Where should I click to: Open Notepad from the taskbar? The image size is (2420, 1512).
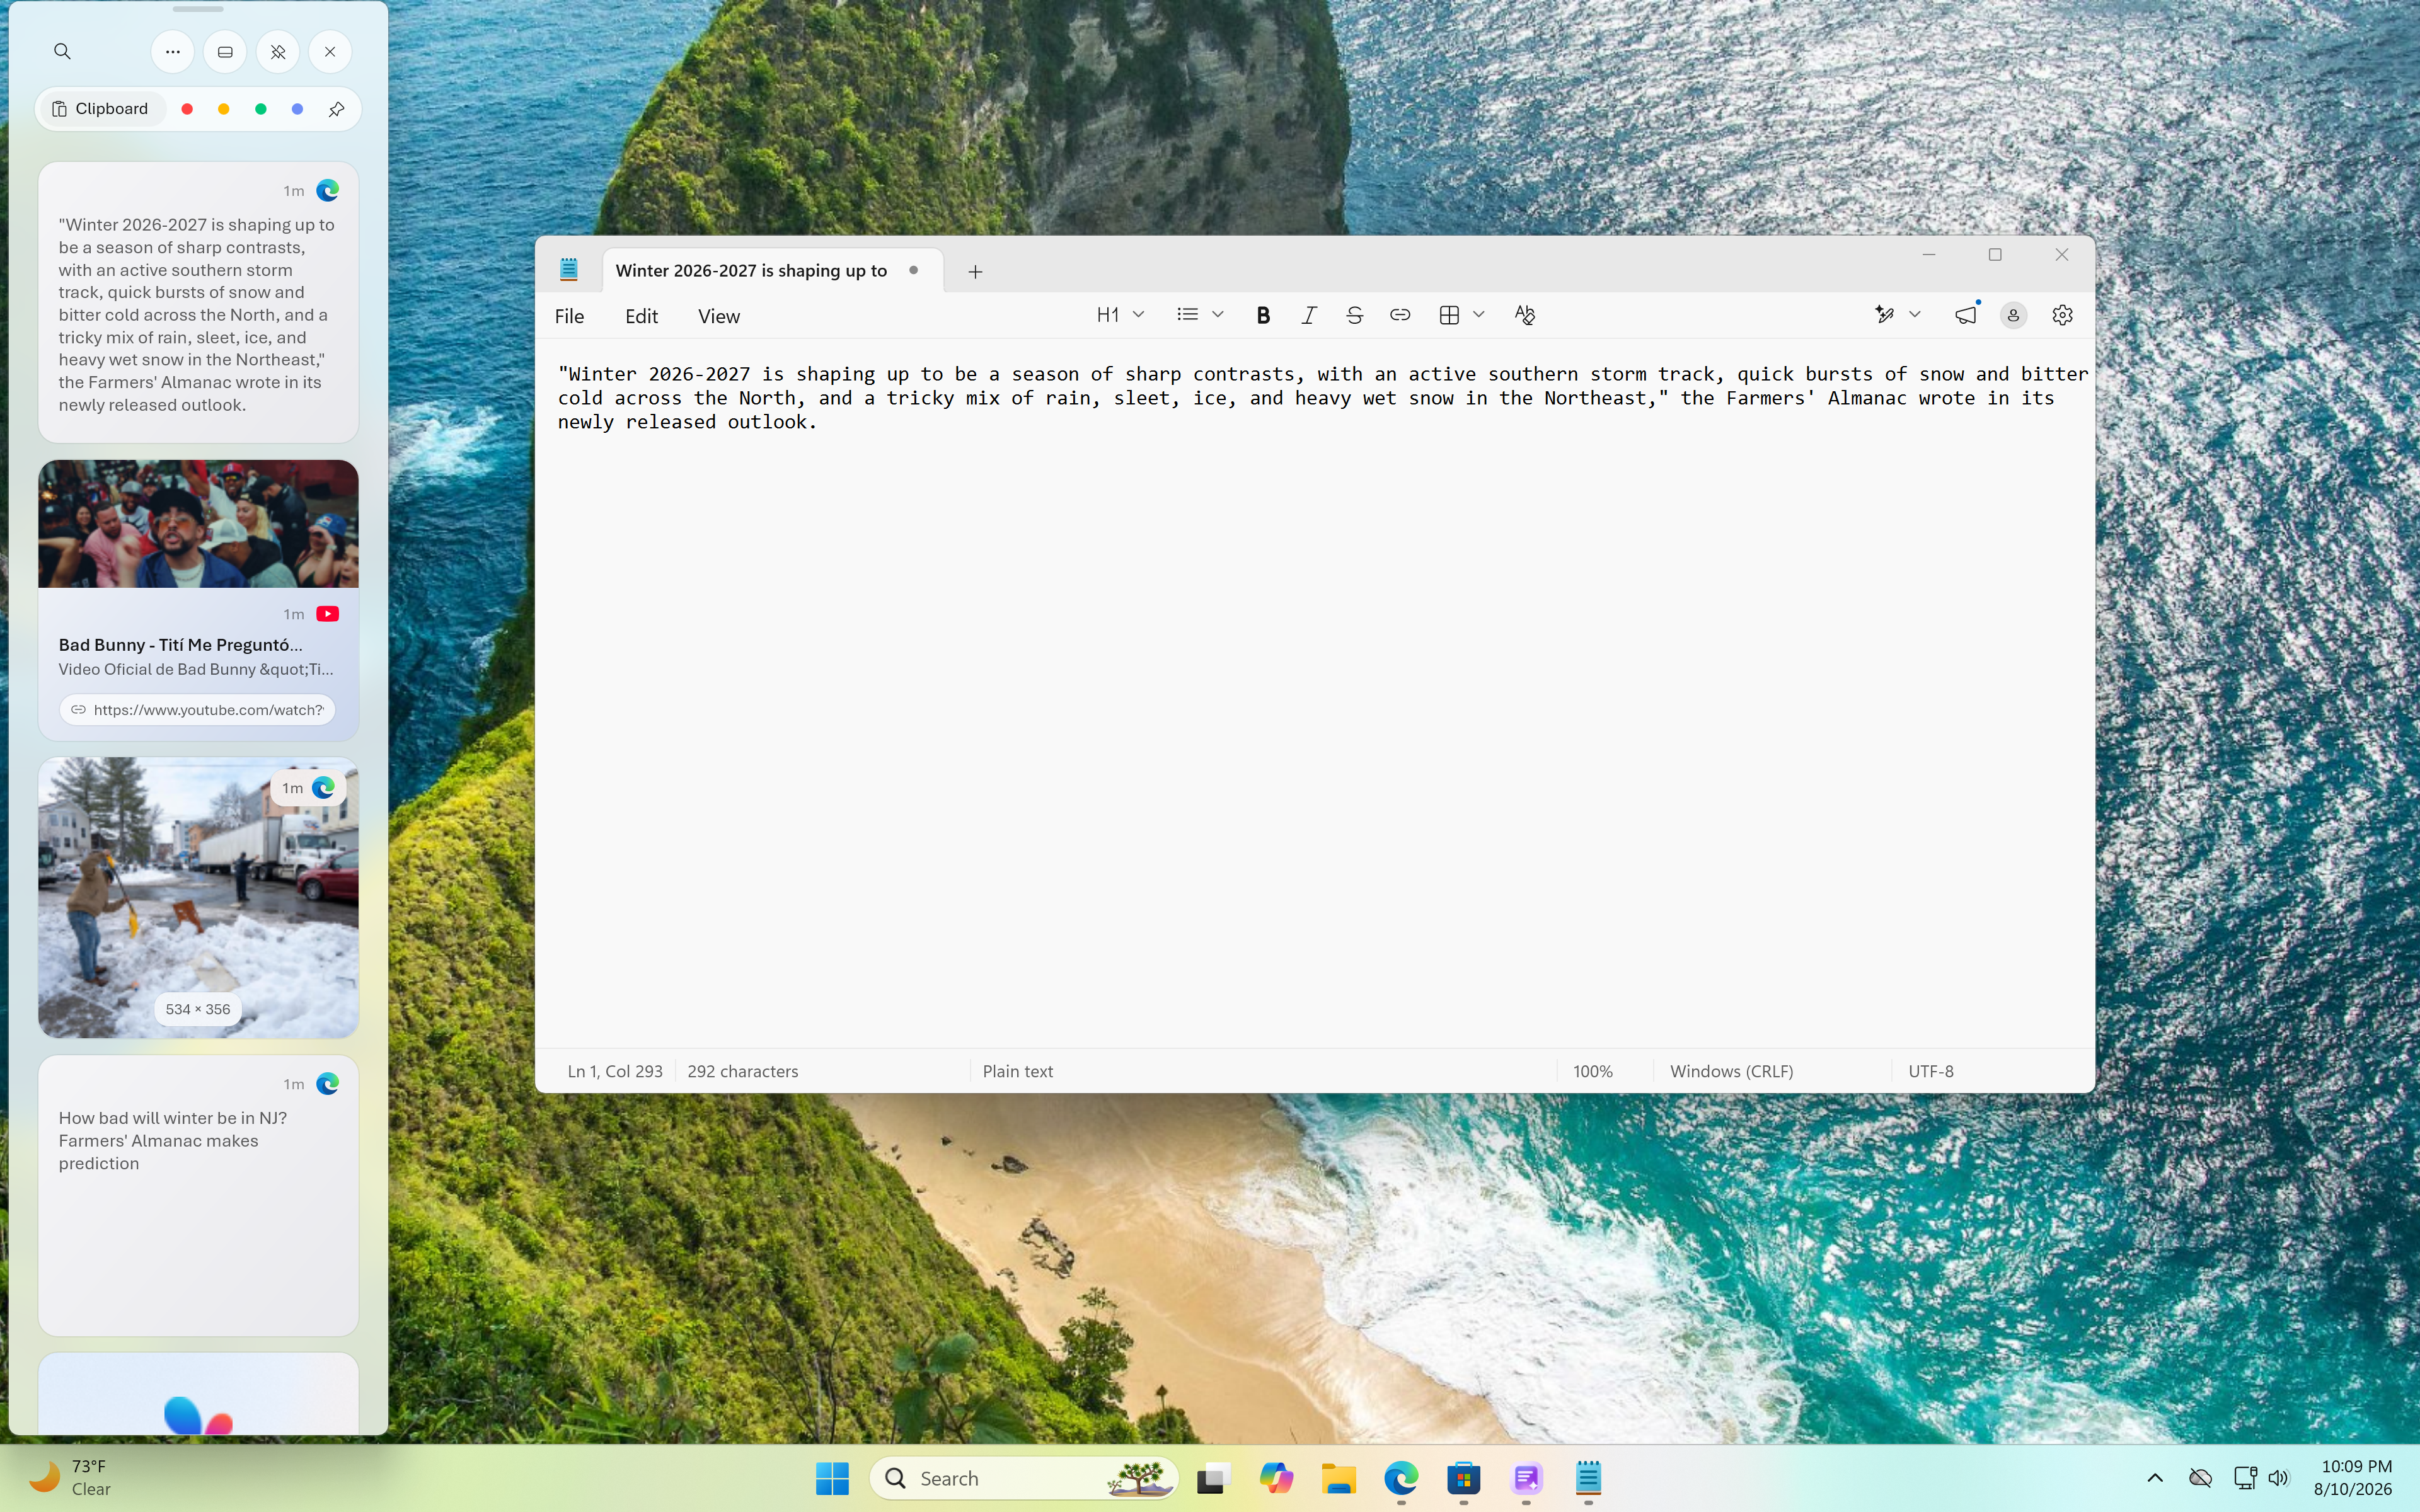(x=1588, y=1478)
